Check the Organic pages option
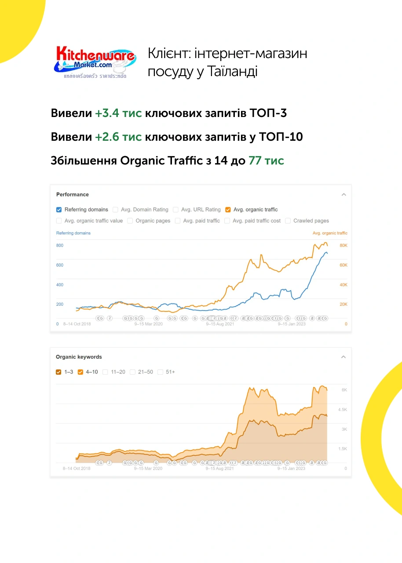 click(x=130, y=221)
